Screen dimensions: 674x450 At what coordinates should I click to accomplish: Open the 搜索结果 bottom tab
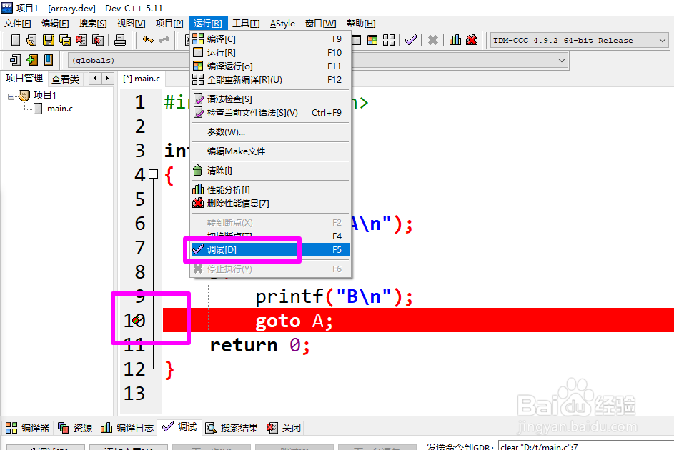pyautogui.click(x=232, y=428)
